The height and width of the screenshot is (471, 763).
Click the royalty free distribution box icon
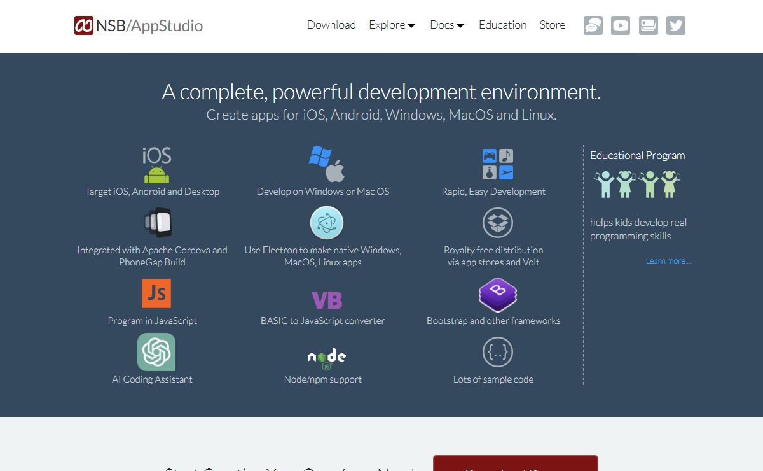click(497, 223)
